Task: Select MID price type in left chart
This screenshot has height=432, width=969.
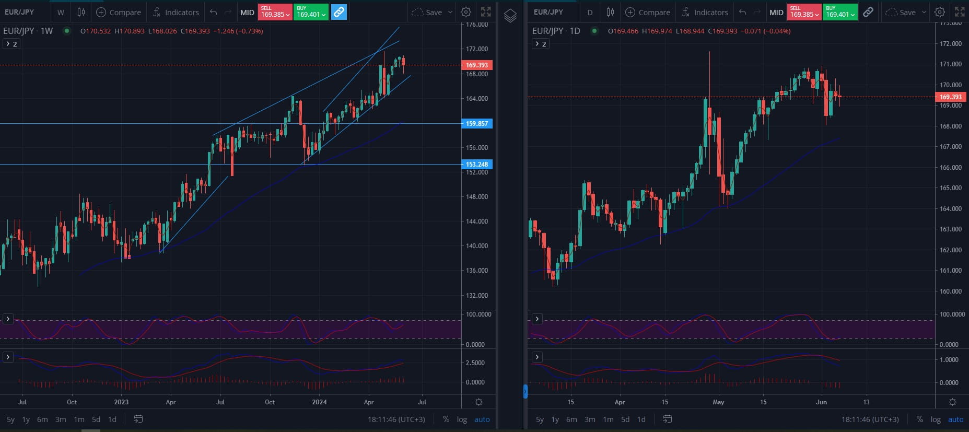Action: (x=247, y=12)
